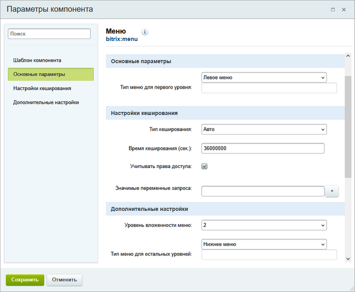Click the info icon next to Меню

click(145, 32)
